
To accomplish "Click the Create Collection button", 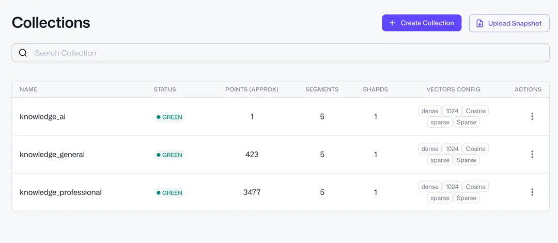I will [421, 23].
